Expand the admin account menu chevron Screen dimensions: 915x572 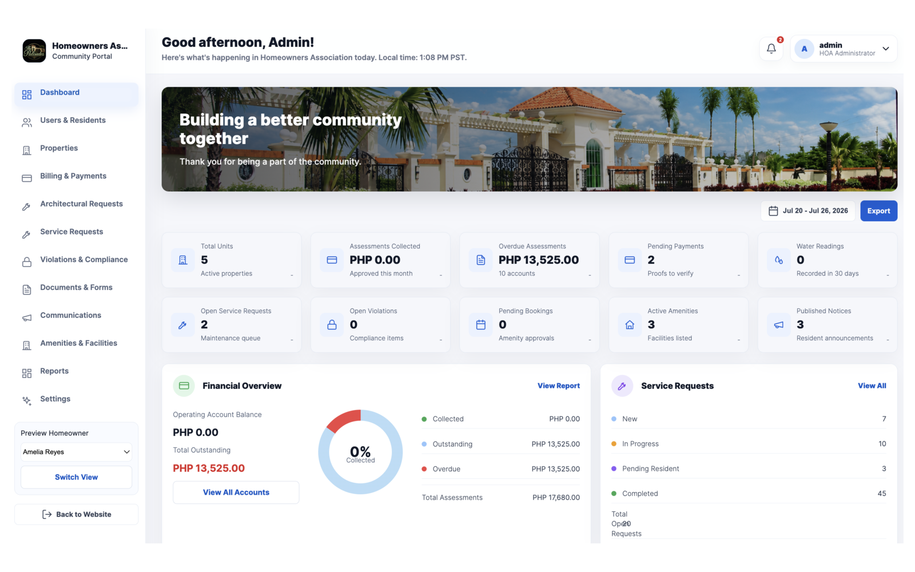pyautogui.click(x=886, y=49)
